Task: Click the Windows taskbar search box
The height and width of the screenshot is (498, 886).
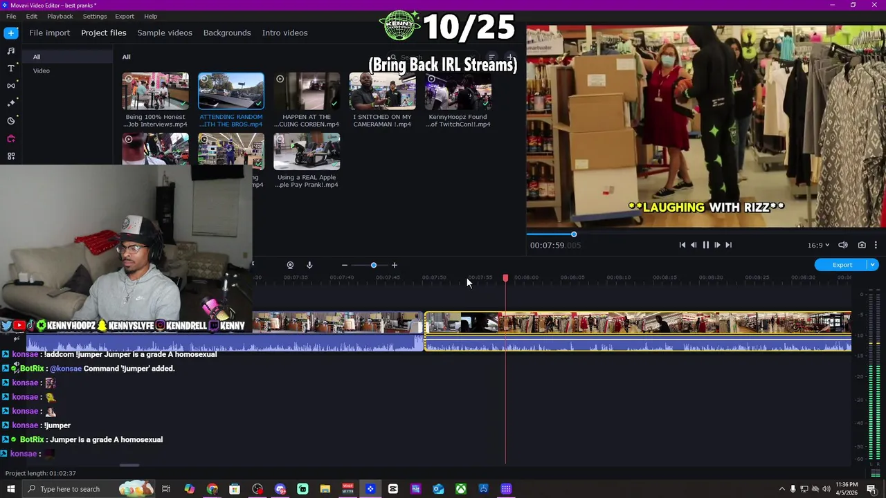Action: pos(90,489)
